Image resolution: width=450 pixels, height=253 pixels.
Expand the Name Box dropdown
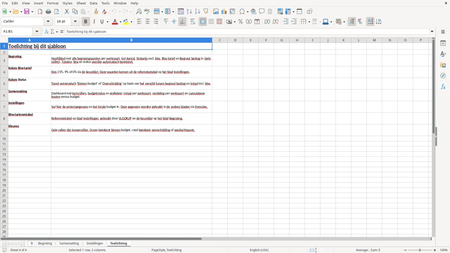coord(37,32)
